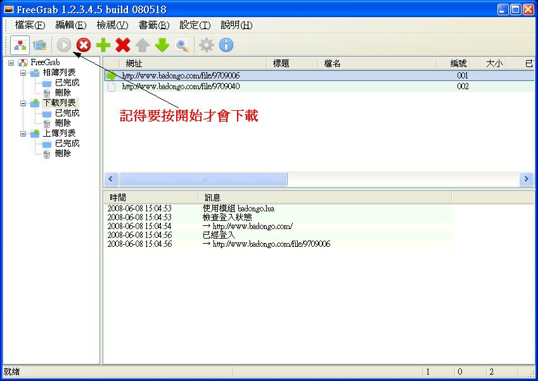
Task: Click the 下載列表 download folder icon
Action: tap(35, 103)
